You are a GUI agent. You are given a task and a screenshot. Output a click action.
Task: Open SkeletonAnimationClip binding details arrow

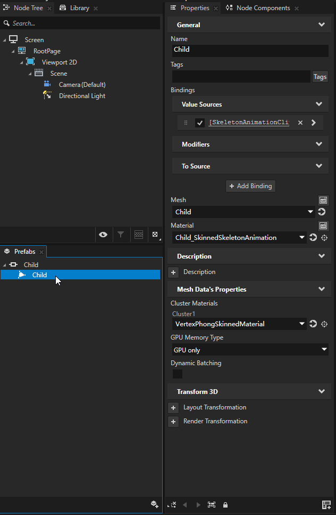click(313, 123)
